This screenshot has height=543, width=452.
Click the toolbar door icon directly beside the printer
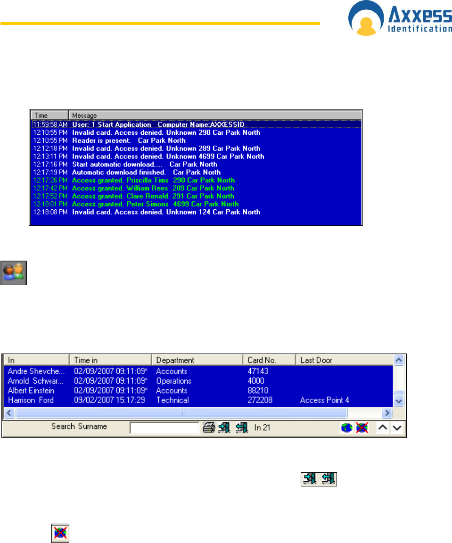[x=224, y=428]
